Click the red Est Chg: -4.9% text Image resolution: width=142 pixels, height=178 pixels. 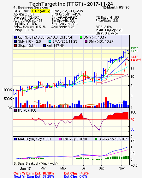point(76,174)
